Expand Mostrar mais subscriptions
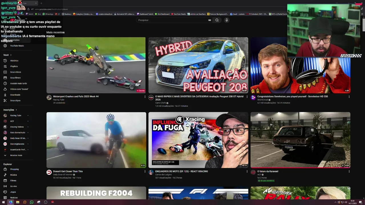The width and height of the screenshot is (365, 205). [x=16, y=155]
